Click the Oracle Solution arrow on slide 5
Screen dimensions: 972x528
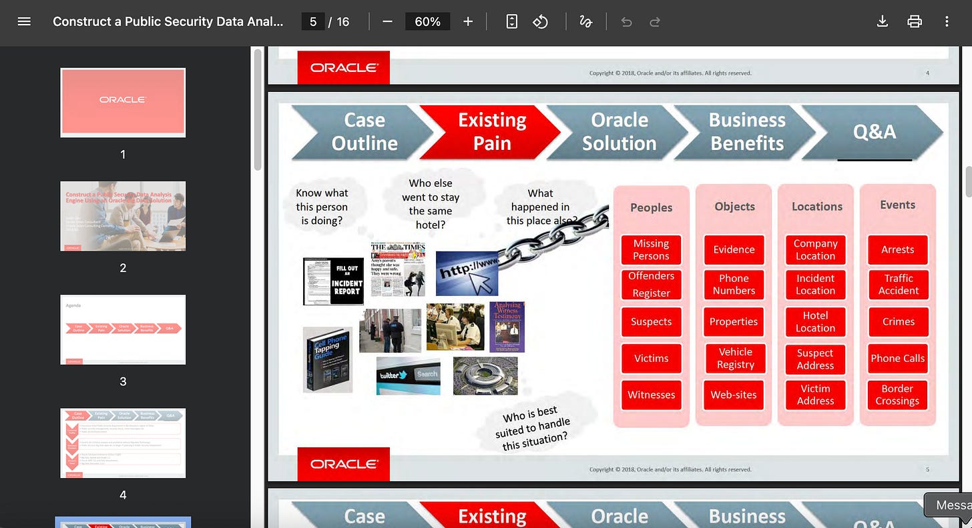[619, 131]
